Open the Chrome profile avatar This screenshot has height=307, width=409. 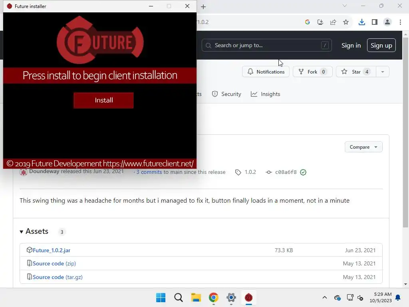(x=387, y=22)
